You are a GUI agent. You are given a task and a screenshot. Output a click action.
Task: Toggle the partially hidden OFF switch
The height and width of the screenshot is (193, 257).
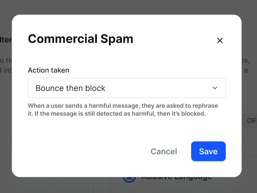tap(251, 121)
